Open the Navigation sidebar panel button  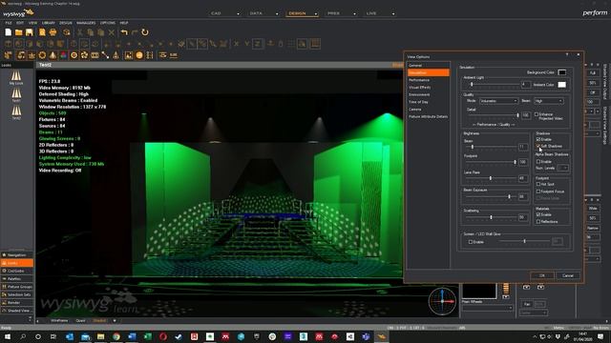[17, 255]
